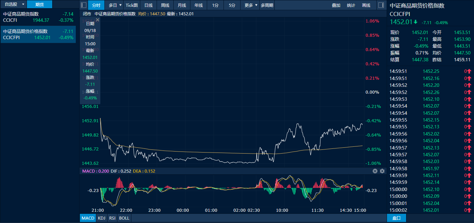Open the 画线 drawing tools
Screen dimensions: 474x223
click(366, 5)
